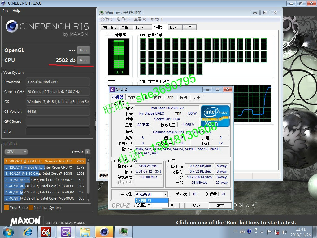Select ranking entry Core i7-3930K

click(45, 174)
